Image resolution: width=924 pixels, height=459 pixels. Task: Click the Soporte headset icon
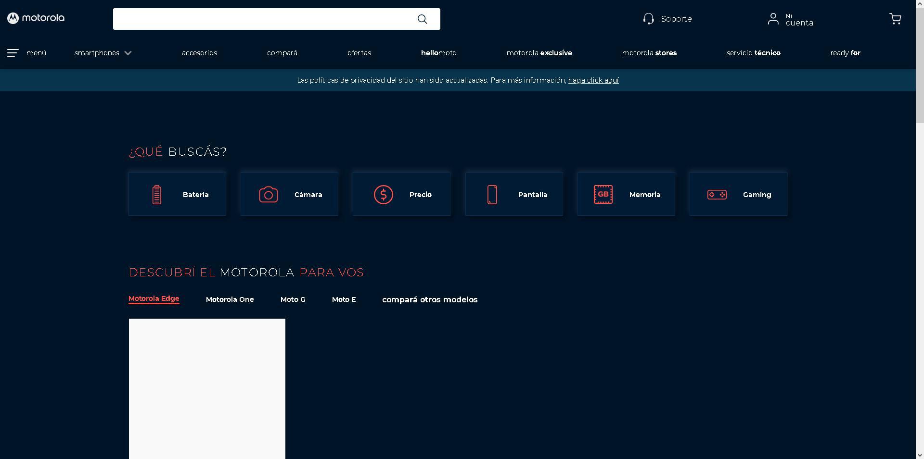[x=648, y=19]
